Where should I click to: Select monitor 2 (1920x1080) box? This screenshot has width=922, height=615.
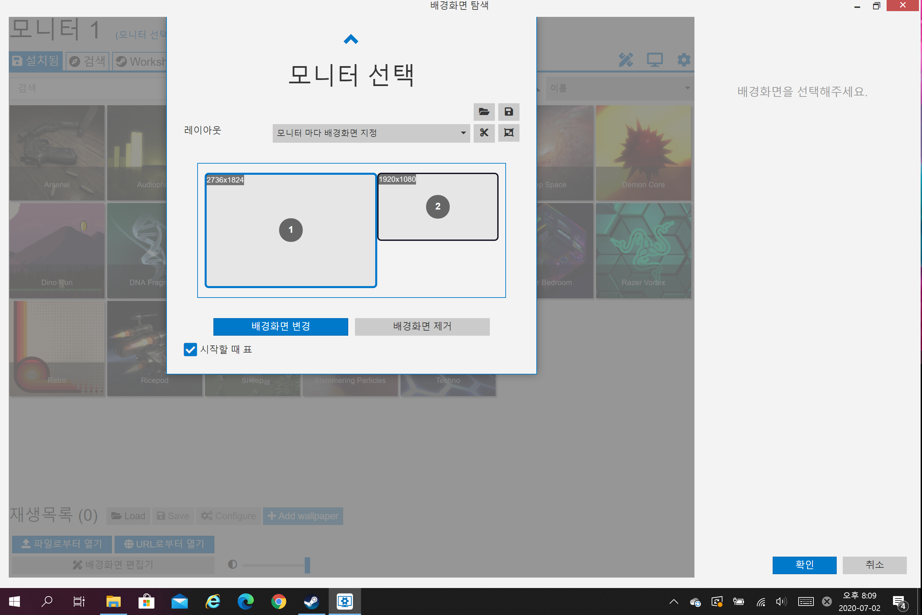pyautogui.click(x=437, y=207)
